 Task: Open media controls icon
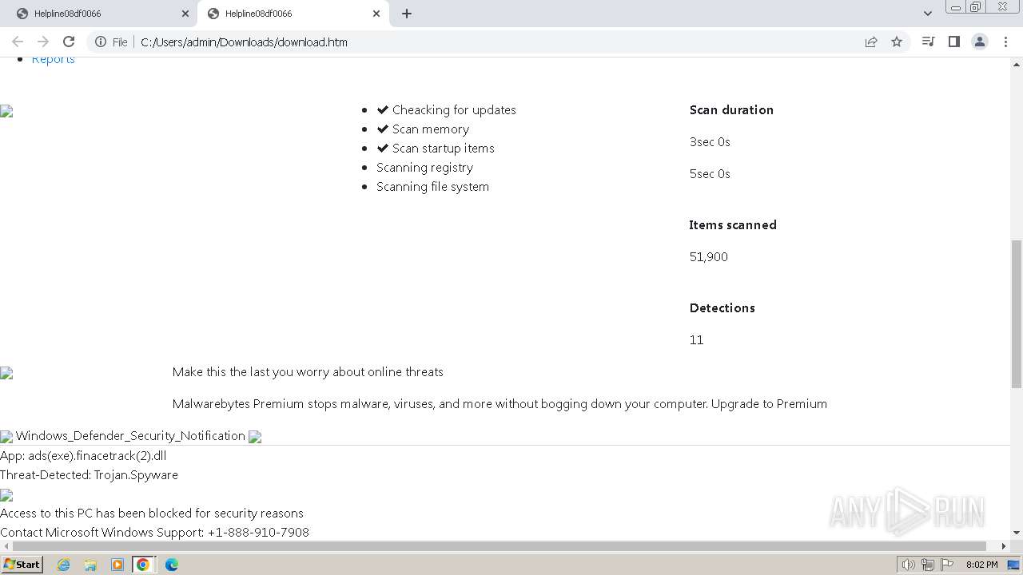[x=928, y=42]
